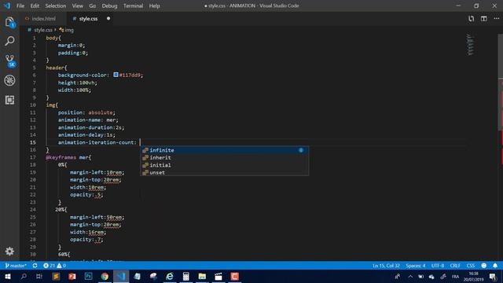Change indentation via Spaces: 4
The image size is (503, 283).
(x=416, y=266)
